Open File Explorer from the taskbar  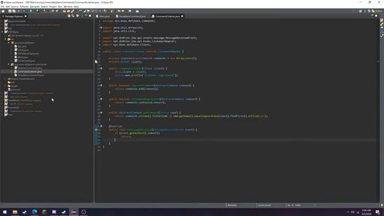(15, 212)
